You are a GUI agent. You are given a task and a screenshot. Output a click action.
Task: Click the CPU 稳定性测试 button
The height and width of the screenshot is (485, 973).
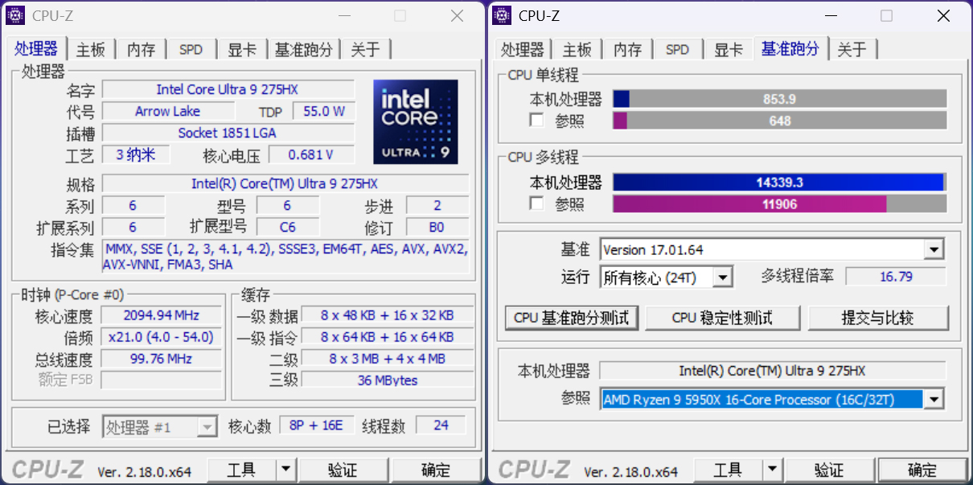click(x=723, y=318)
